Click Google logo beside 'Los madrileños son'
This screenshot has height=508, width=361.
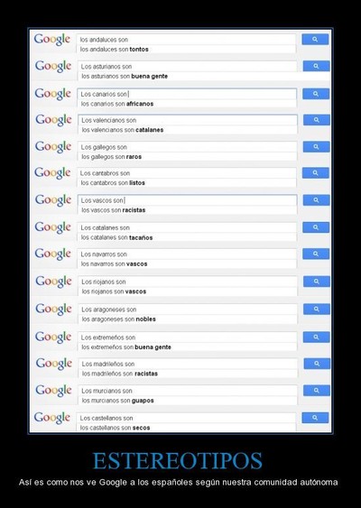(x=54, y=364)
